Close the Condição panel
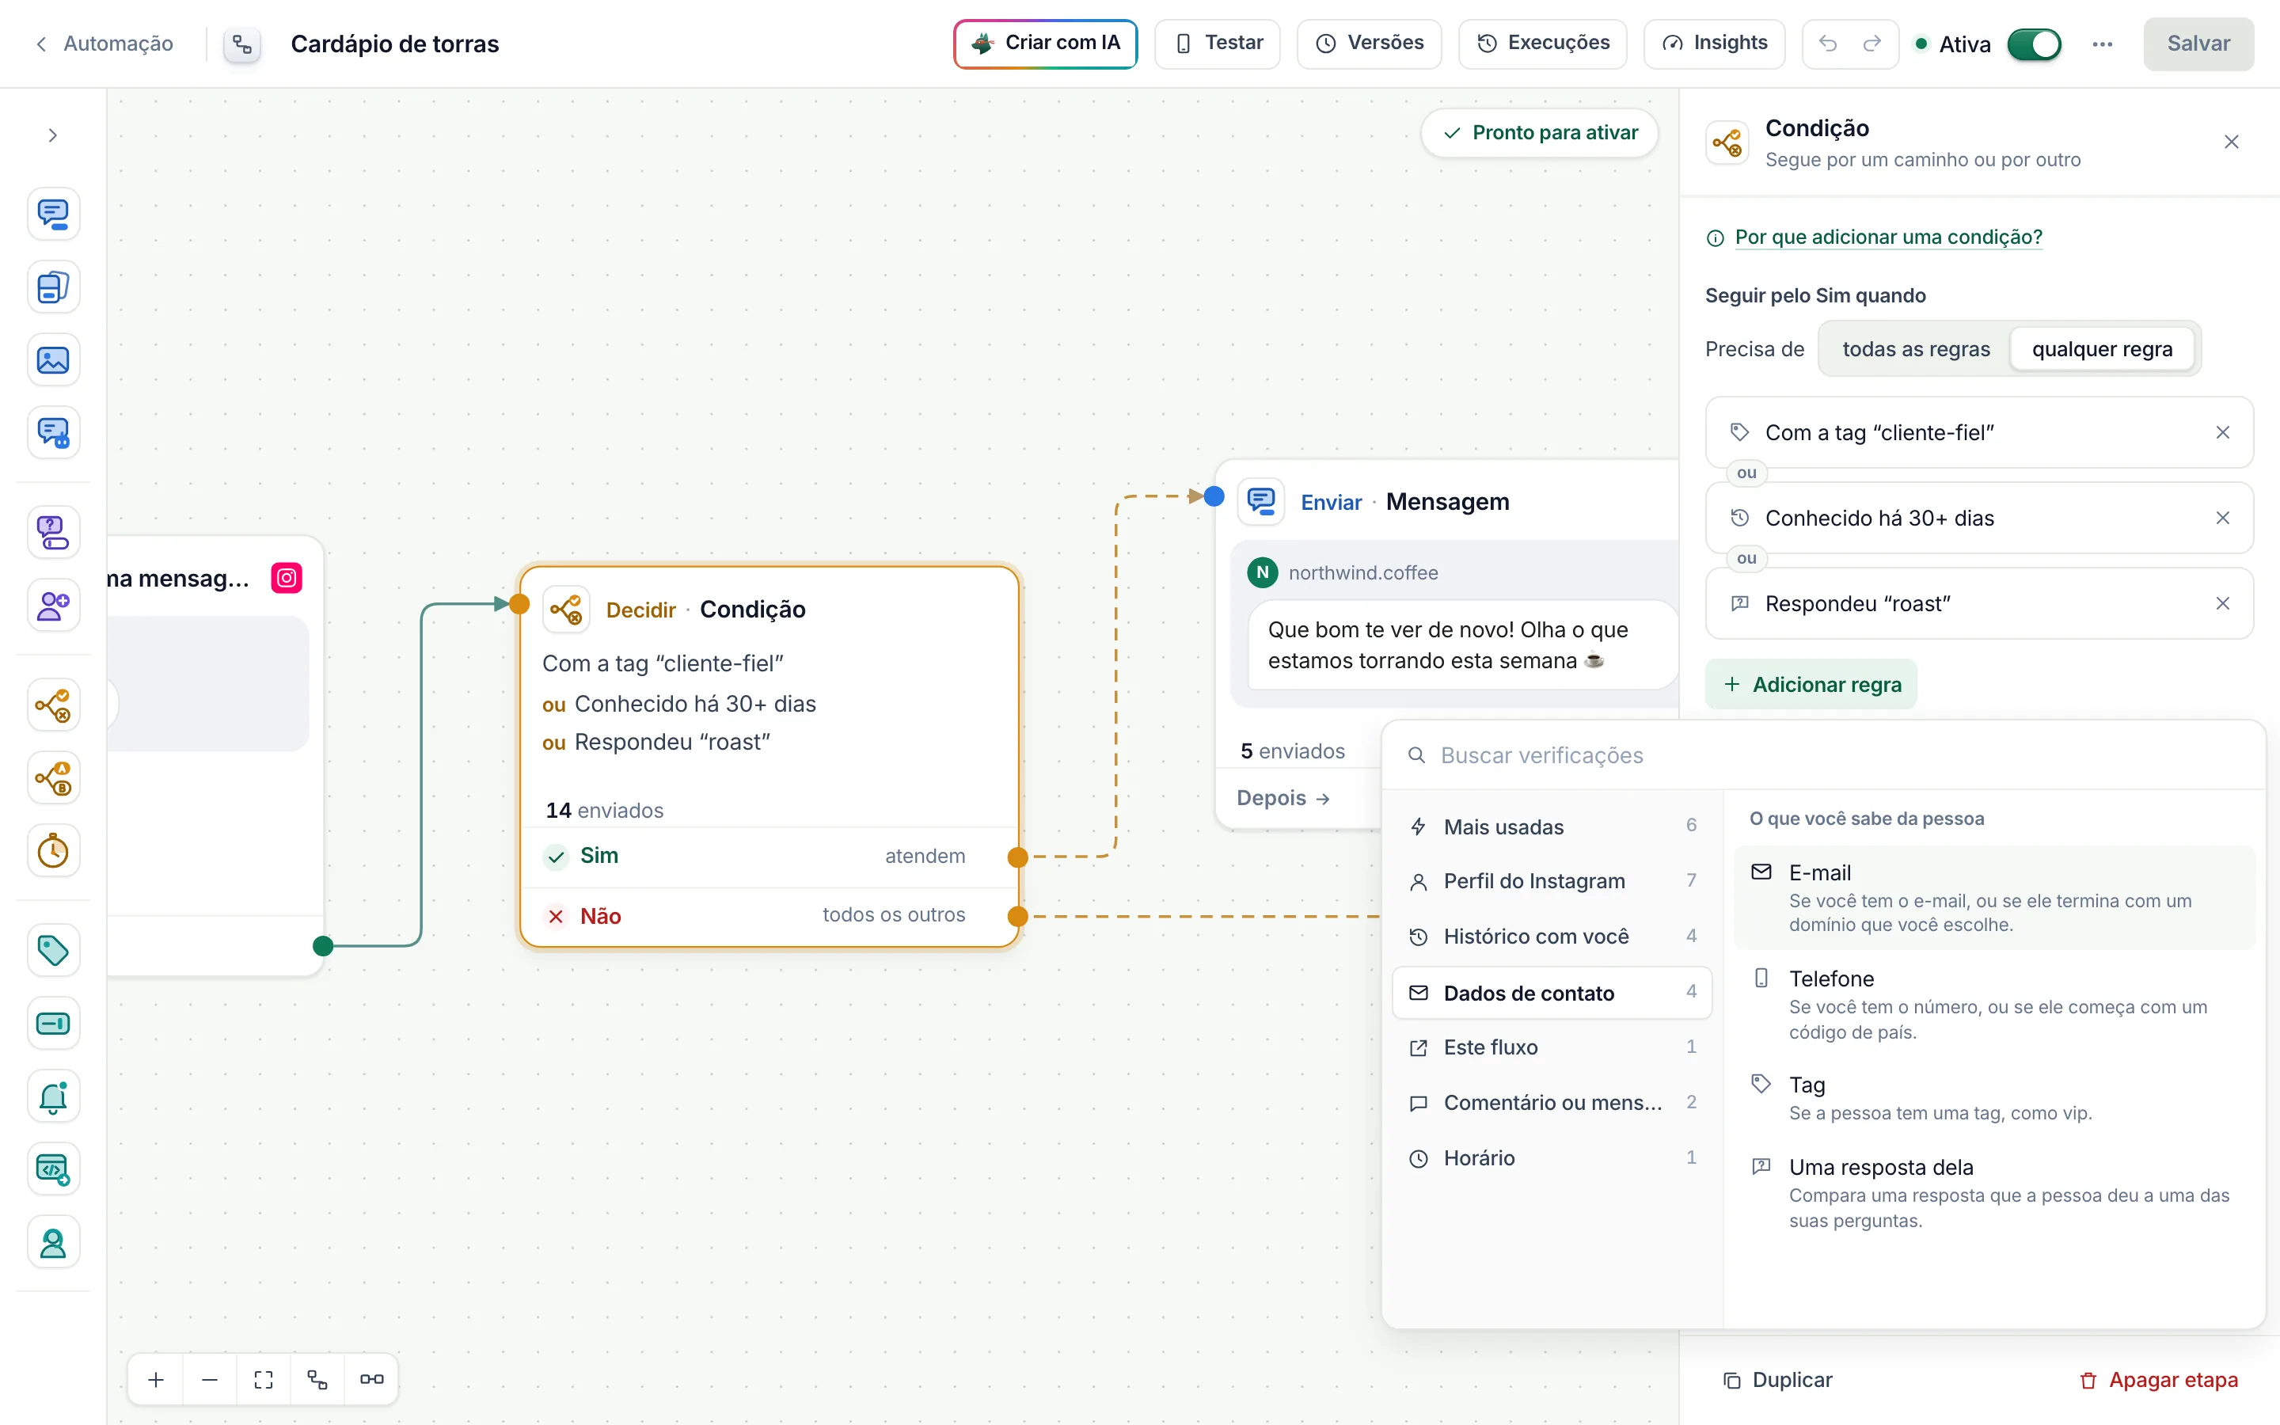Image resolution: width=2280 pixels, height=1425 pixels. click(x=2231, y=142)
